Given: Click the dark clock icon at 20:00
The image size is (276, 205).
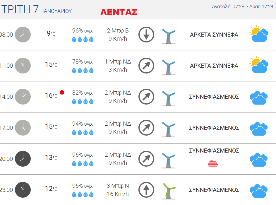Looking at the screenshot, I should click(23, 159).
